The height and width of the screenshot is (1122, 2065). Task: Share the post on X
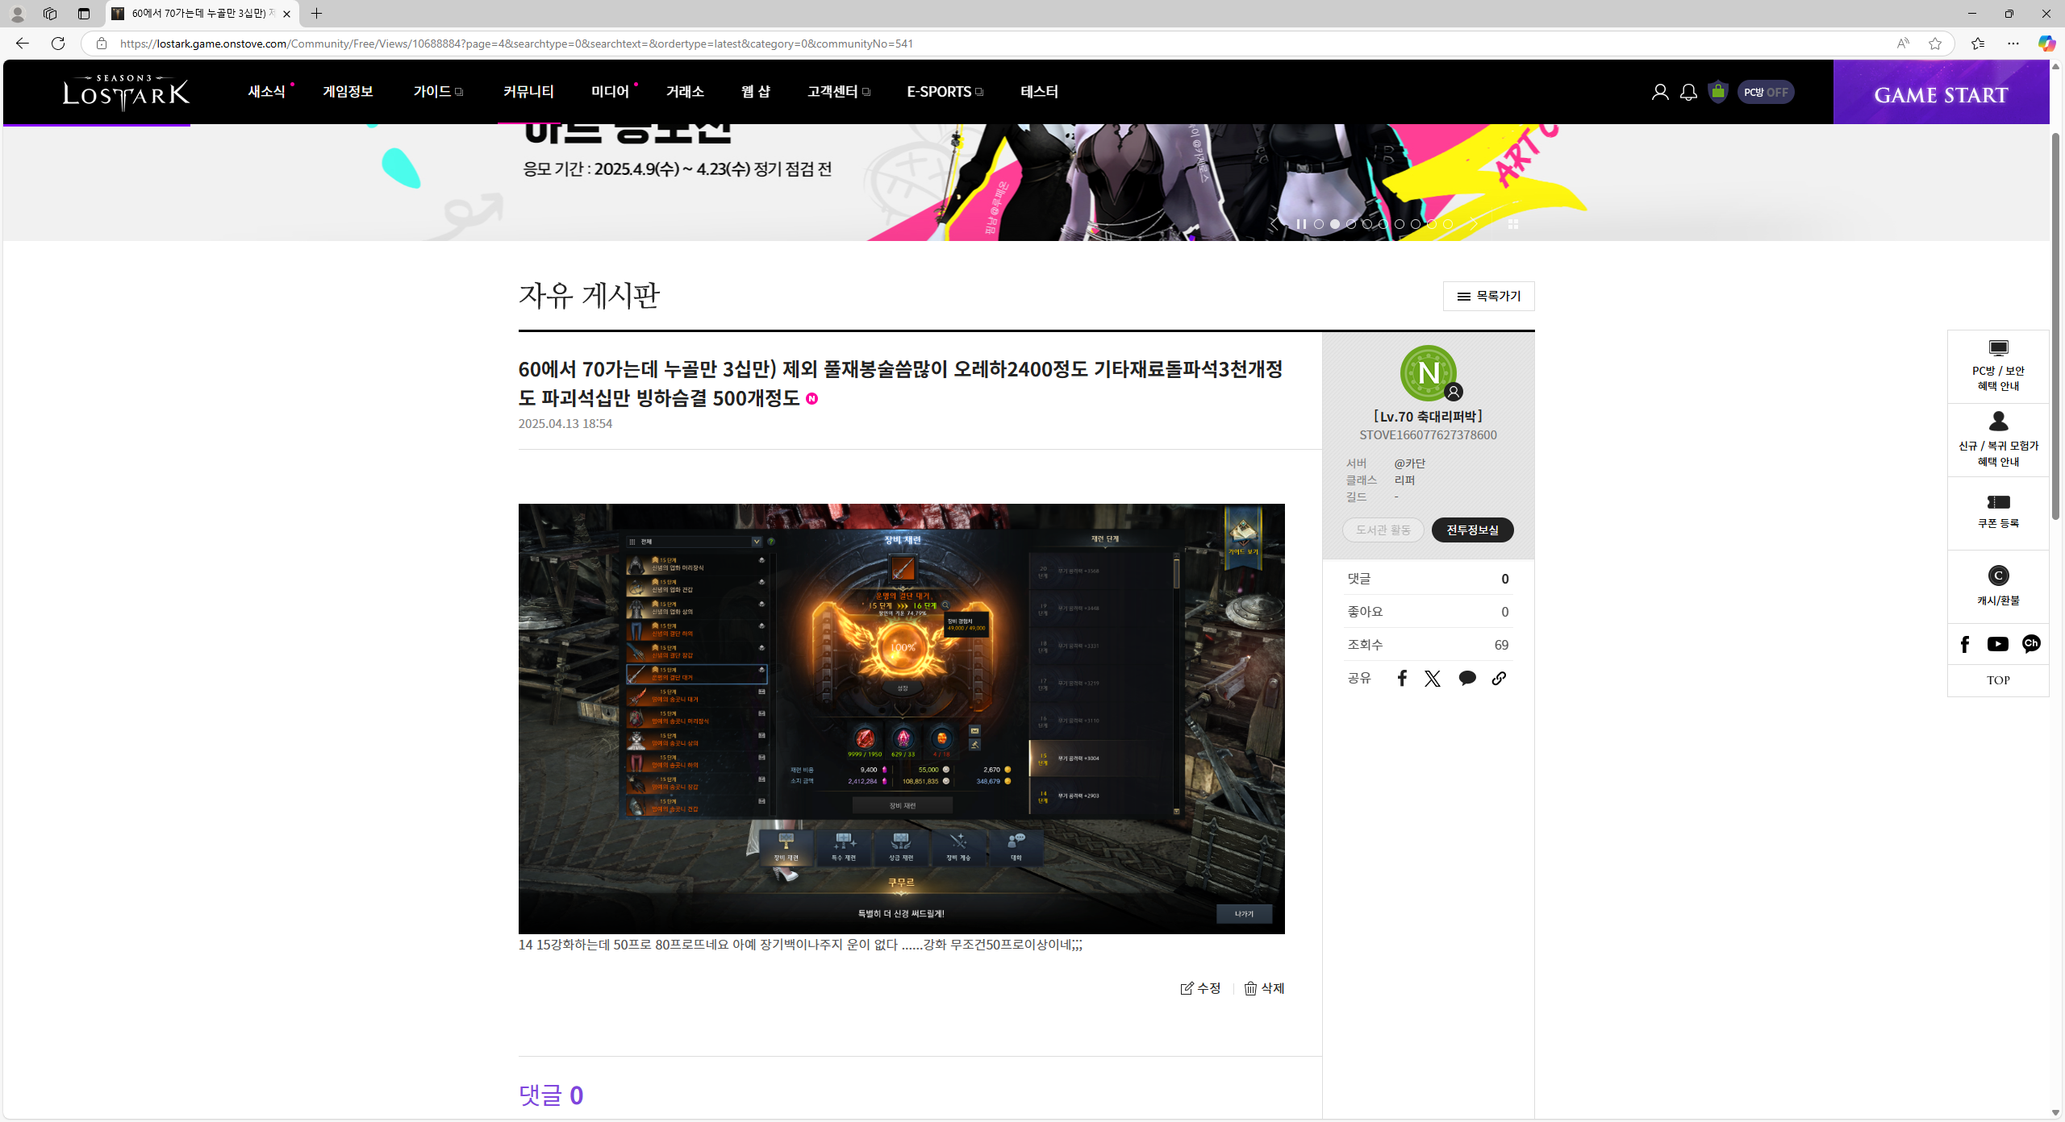[1433, 679]
